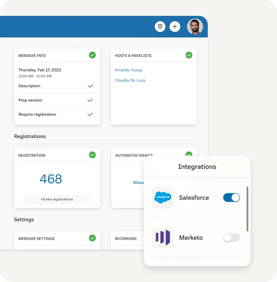The image size is (277, 282).
Task: Click the +8 new registrations button
Action: (57, 199)
